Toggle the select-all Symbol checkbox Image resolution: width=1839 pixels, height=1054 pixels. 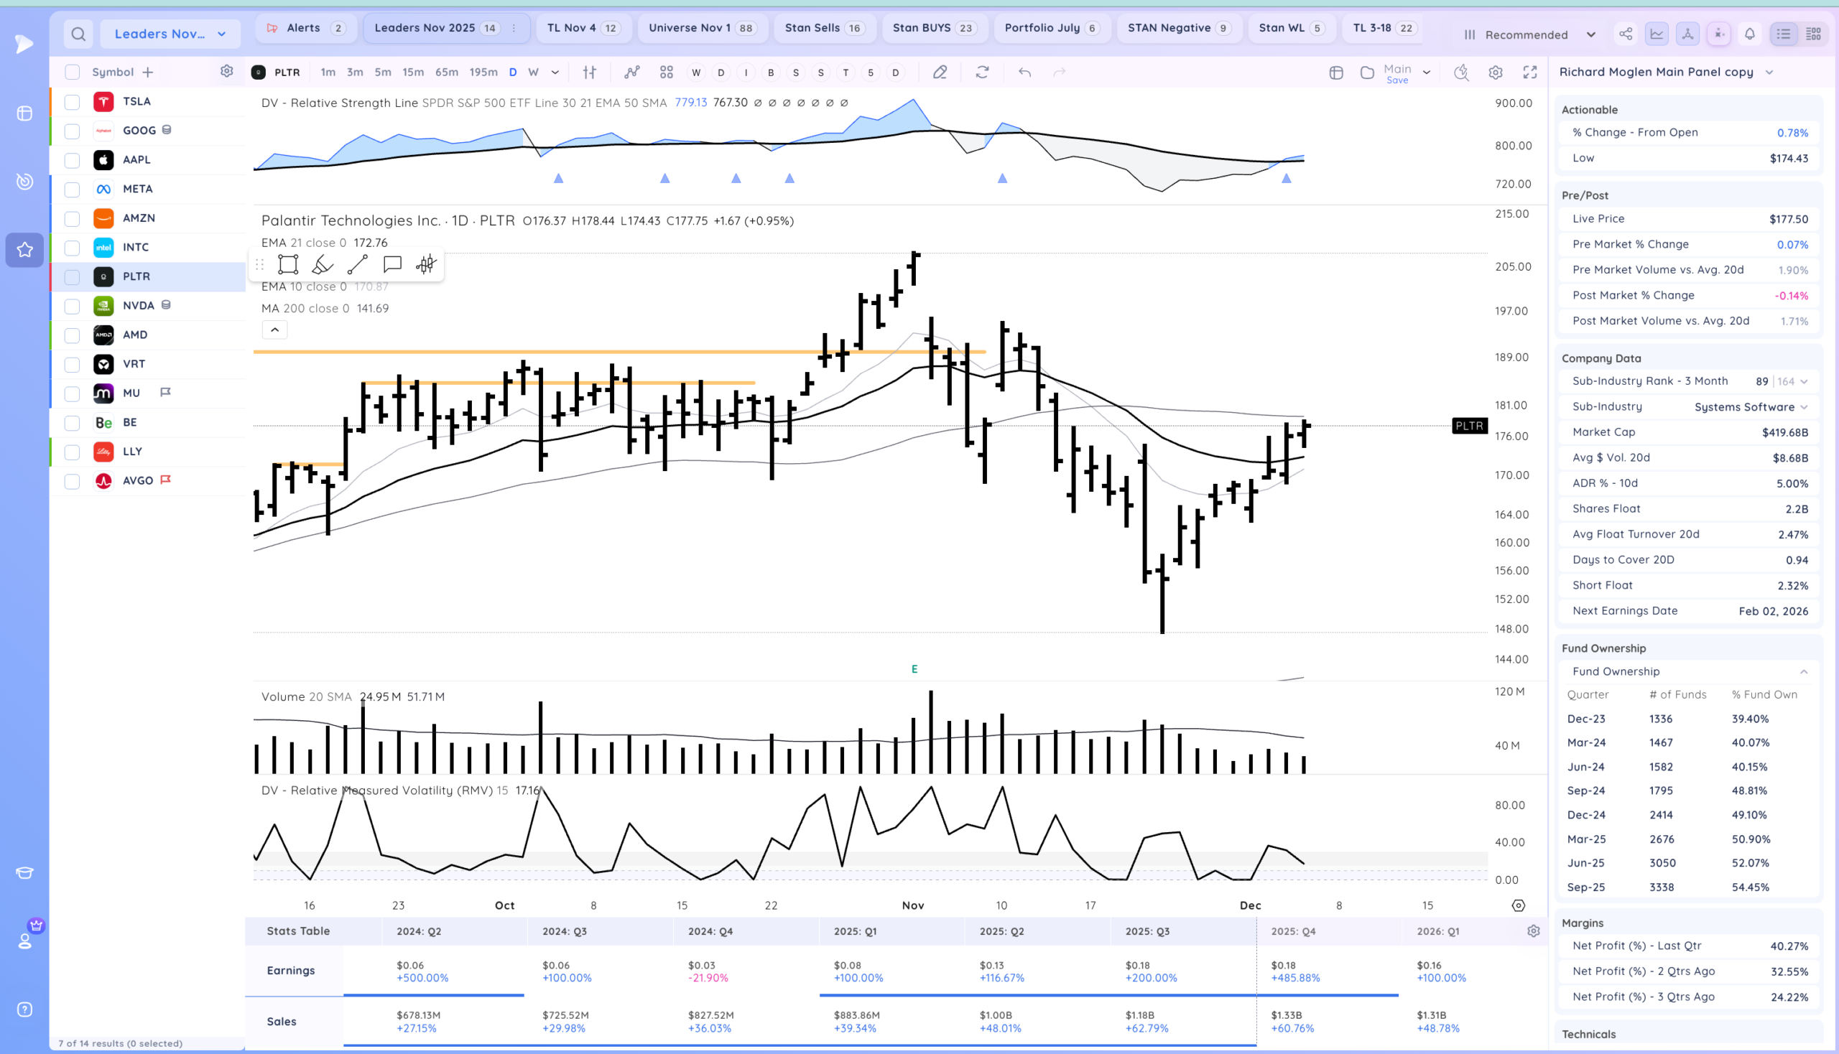[72, 73]
